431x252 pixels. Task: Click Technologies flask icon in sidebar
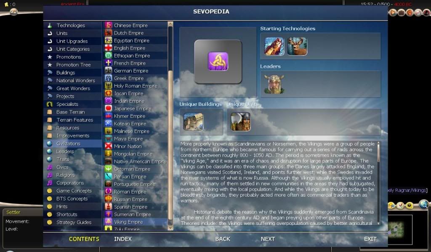[x=50, y=26]
